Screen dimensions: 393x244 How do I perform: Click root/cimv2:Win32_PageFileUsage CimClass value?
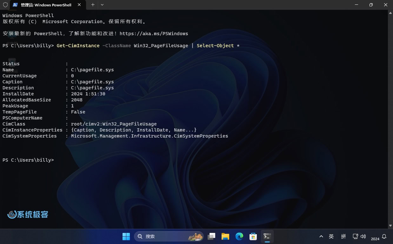point(114,124)
